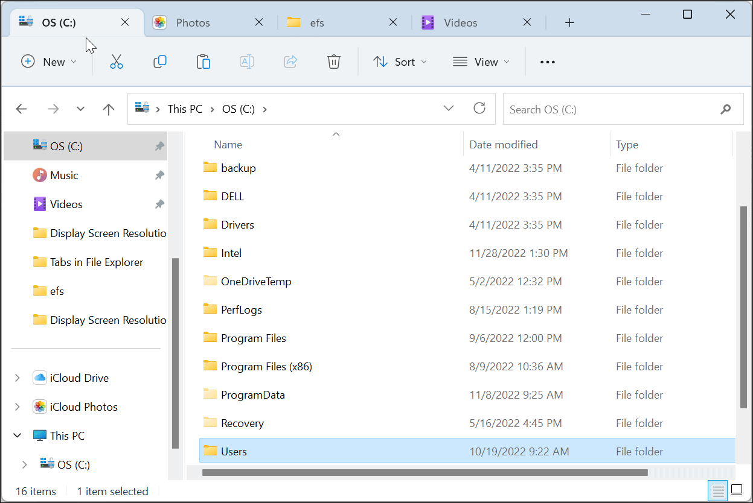Select the DELL folder row

click(x=467, y=196)
